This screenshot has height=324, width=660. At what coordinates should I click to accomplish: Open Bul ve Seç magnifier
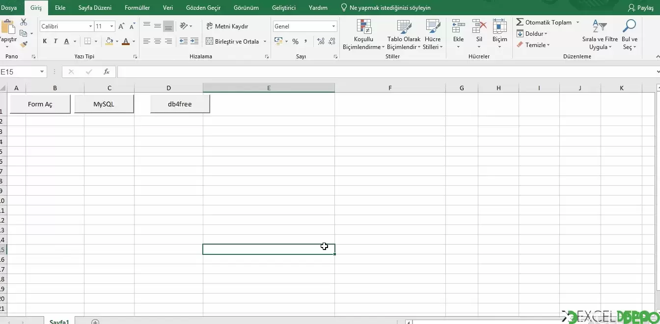tap(630, 34)
